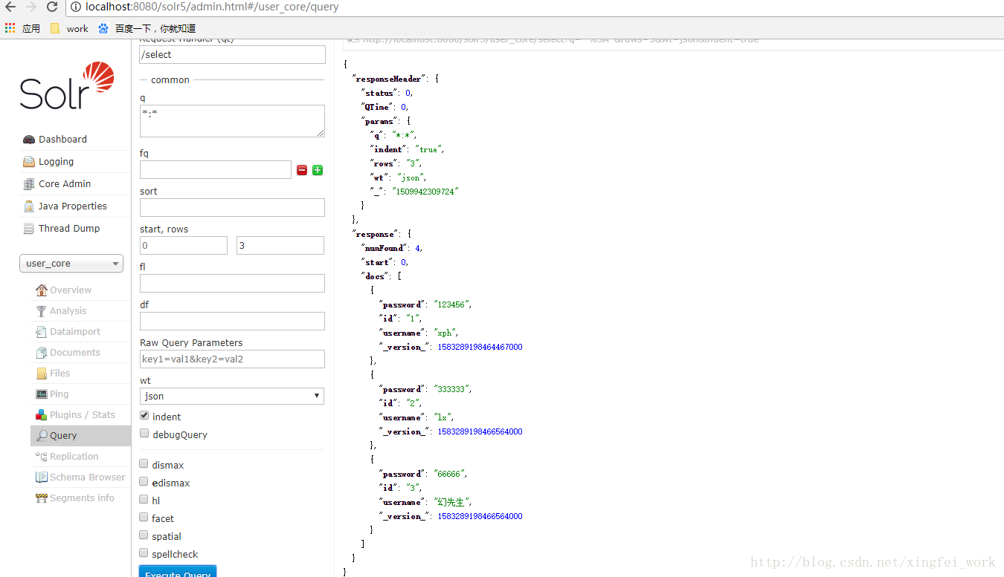The image size is (1004, 577).
Task: Enable the facet checkbox
Action: click(x=144, y=518)
